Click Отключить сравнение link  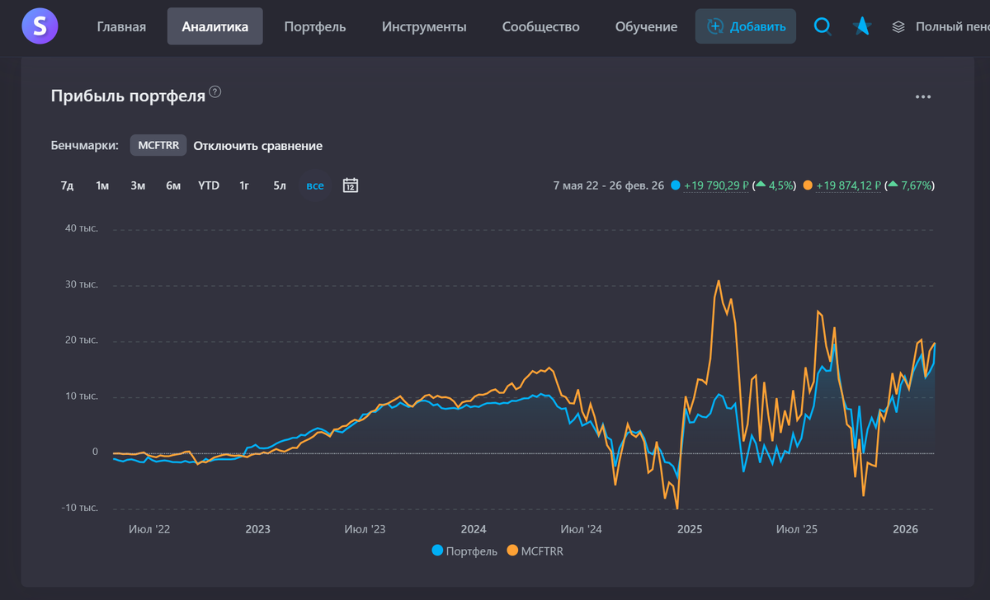[257, 146]
